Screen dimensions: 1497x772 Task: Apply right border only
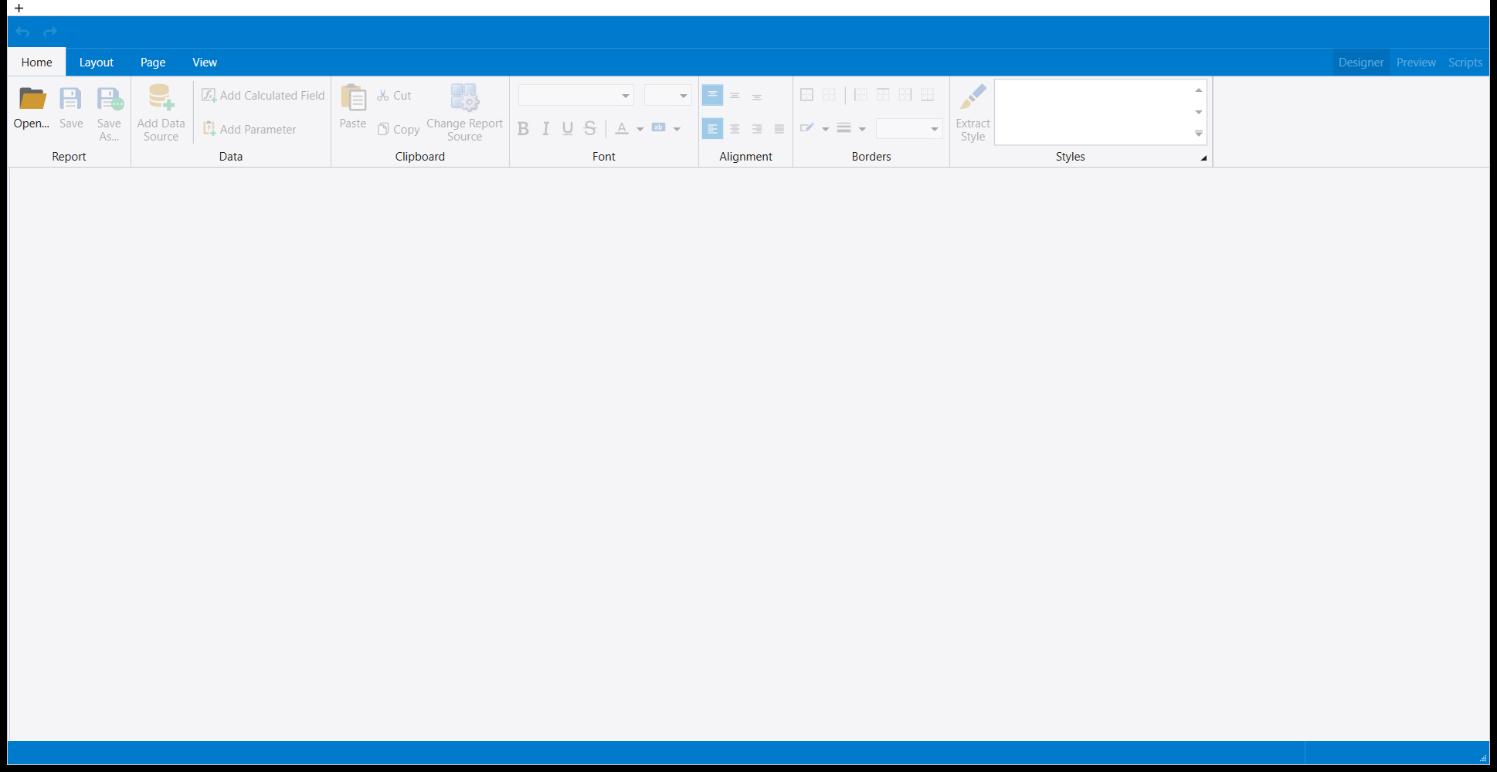pos(905,95)
